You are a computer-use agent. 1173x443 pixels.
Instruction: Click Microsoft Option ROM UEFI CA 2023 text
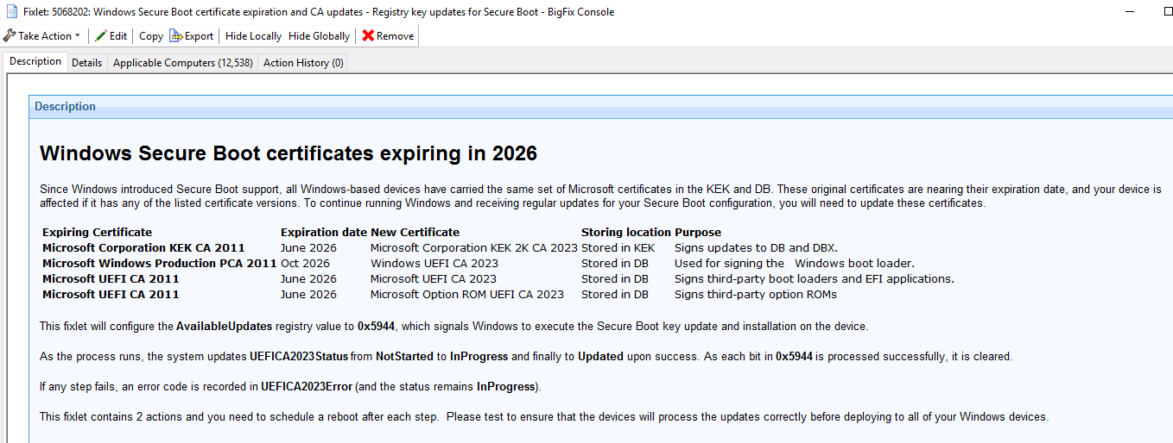[x=466, y=294]
